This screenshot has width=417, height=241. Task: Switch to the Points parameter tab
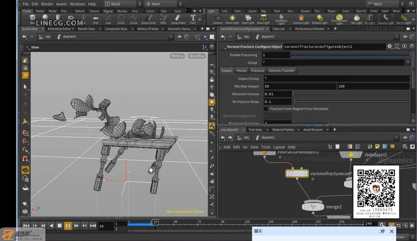coord(242,71)
